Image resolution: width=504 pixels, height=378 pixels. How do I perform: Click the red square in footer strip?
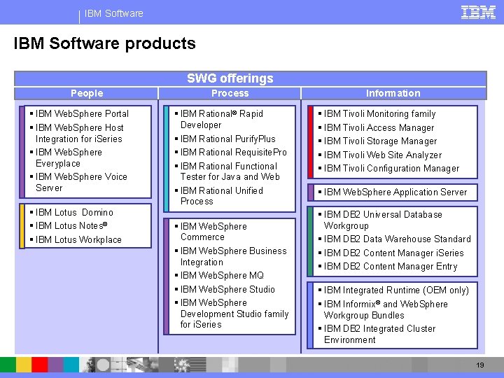pyautogui.click(x=39, y=365)
